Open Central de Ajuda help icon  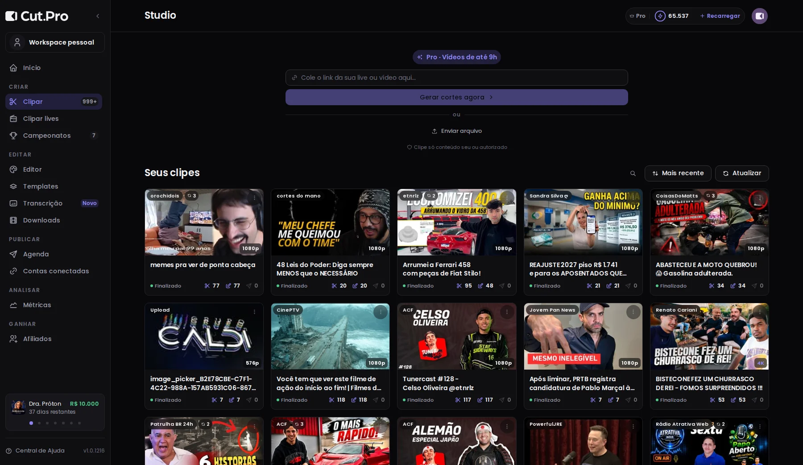pos(8,451)
